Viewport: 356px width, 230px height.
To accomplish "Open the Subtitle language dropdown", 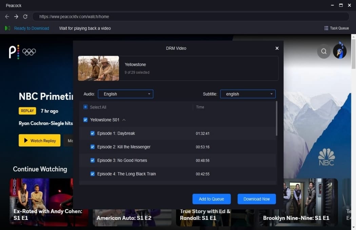I will 248,94.
